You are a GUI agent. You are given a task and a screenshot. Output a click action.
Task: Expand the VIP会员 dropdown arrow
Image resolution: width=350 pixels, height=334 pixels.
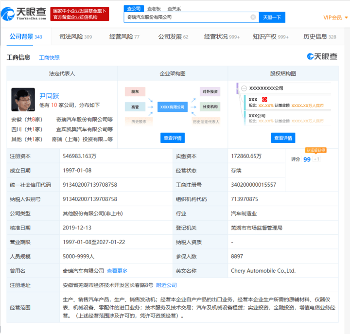click(x=345, y=18)
